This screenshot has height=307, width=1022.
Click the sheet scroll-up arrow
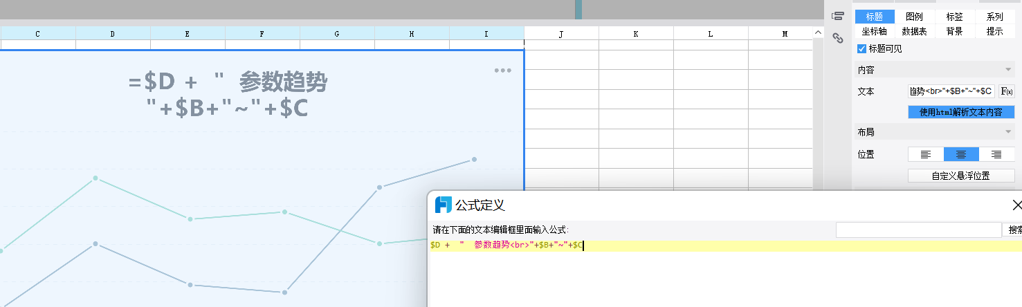(819, 32)
